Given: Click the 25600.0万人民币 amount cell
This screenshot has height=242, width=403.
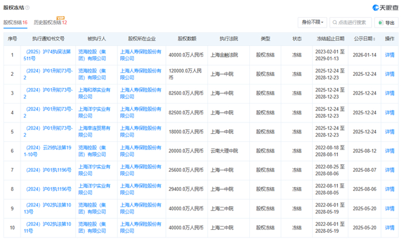Looking at the screenshot, I should (x=186, y=170).
